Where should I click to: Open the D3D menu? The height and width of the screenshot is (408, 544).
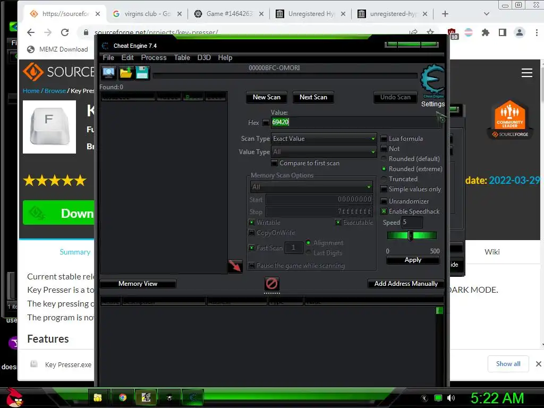coord(204,57)
